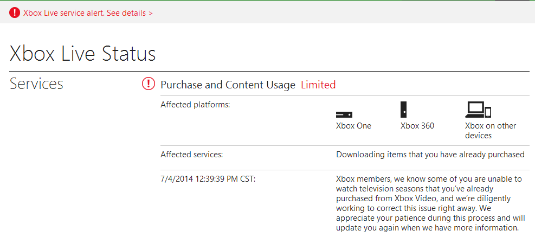The width and height of the screenshot is (535, 237).
Task: Click the Affected services row label
Action: click(192, 155)
